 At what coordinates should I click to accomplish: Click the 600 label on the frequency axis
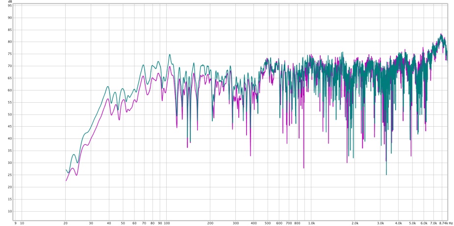[x=279, y=223]
